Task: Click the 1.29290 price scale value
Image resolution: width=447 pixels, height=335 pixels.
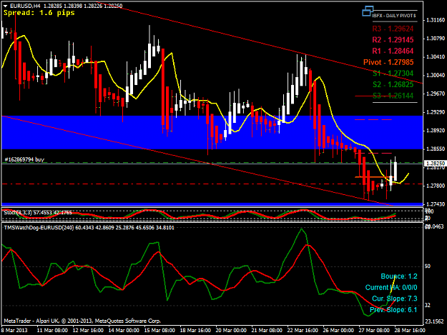Action: point(436,112)
